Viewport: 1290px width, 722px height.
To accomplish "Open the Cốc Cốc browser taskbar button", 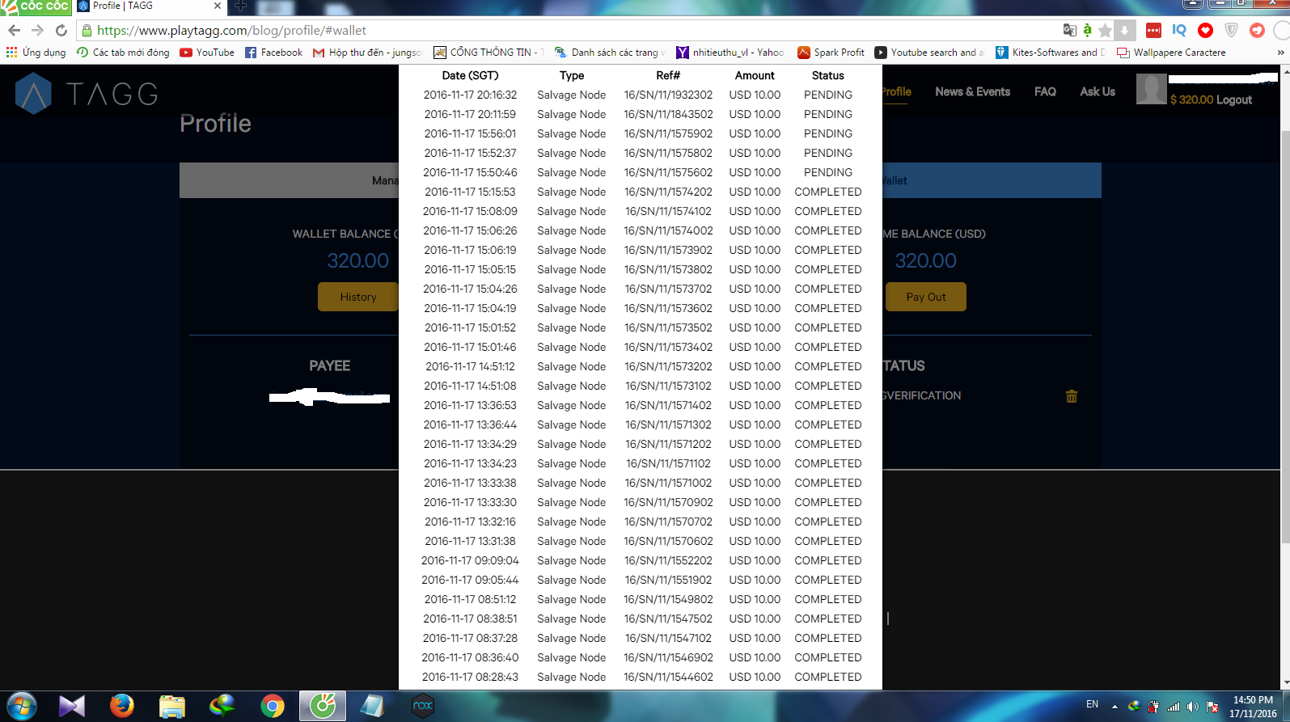I will coord(323,706).
